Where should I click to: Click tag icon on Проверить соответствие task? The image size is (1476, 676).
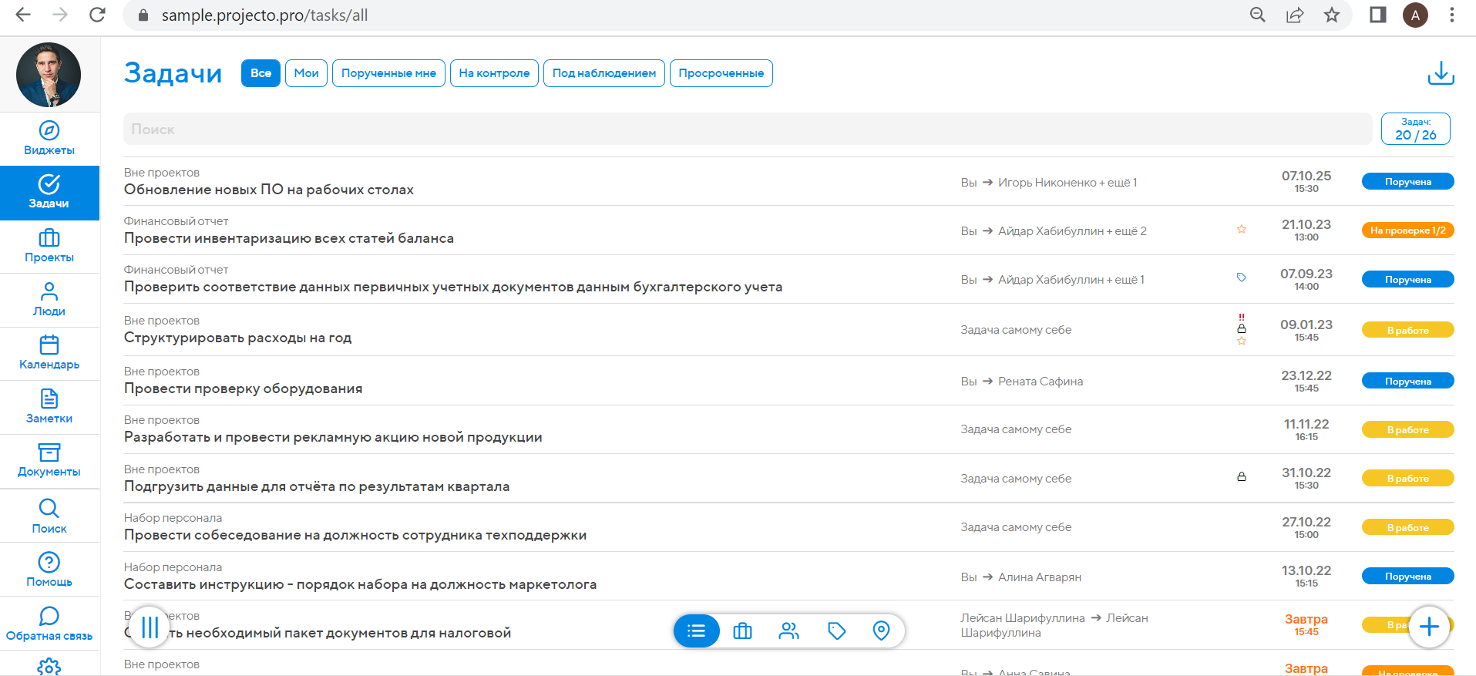(x=1242, y=277)
